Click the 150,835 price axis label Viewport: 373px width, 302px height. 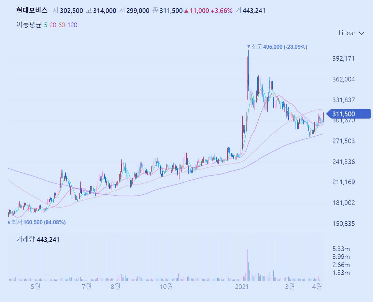[x=344, y=224]
